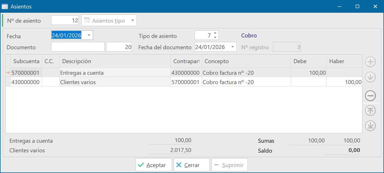The width and height of the screenshot is (384, 173).
Task: Click the Nº de asiento field
Action: [65, 21]
